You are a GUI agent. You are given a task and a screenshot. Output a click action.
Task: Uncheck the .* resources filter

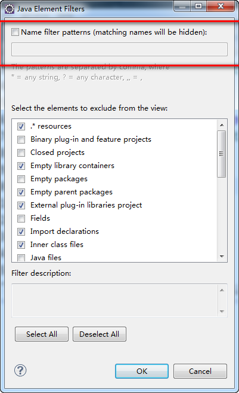pyautogui.click(x=21, y=126)
